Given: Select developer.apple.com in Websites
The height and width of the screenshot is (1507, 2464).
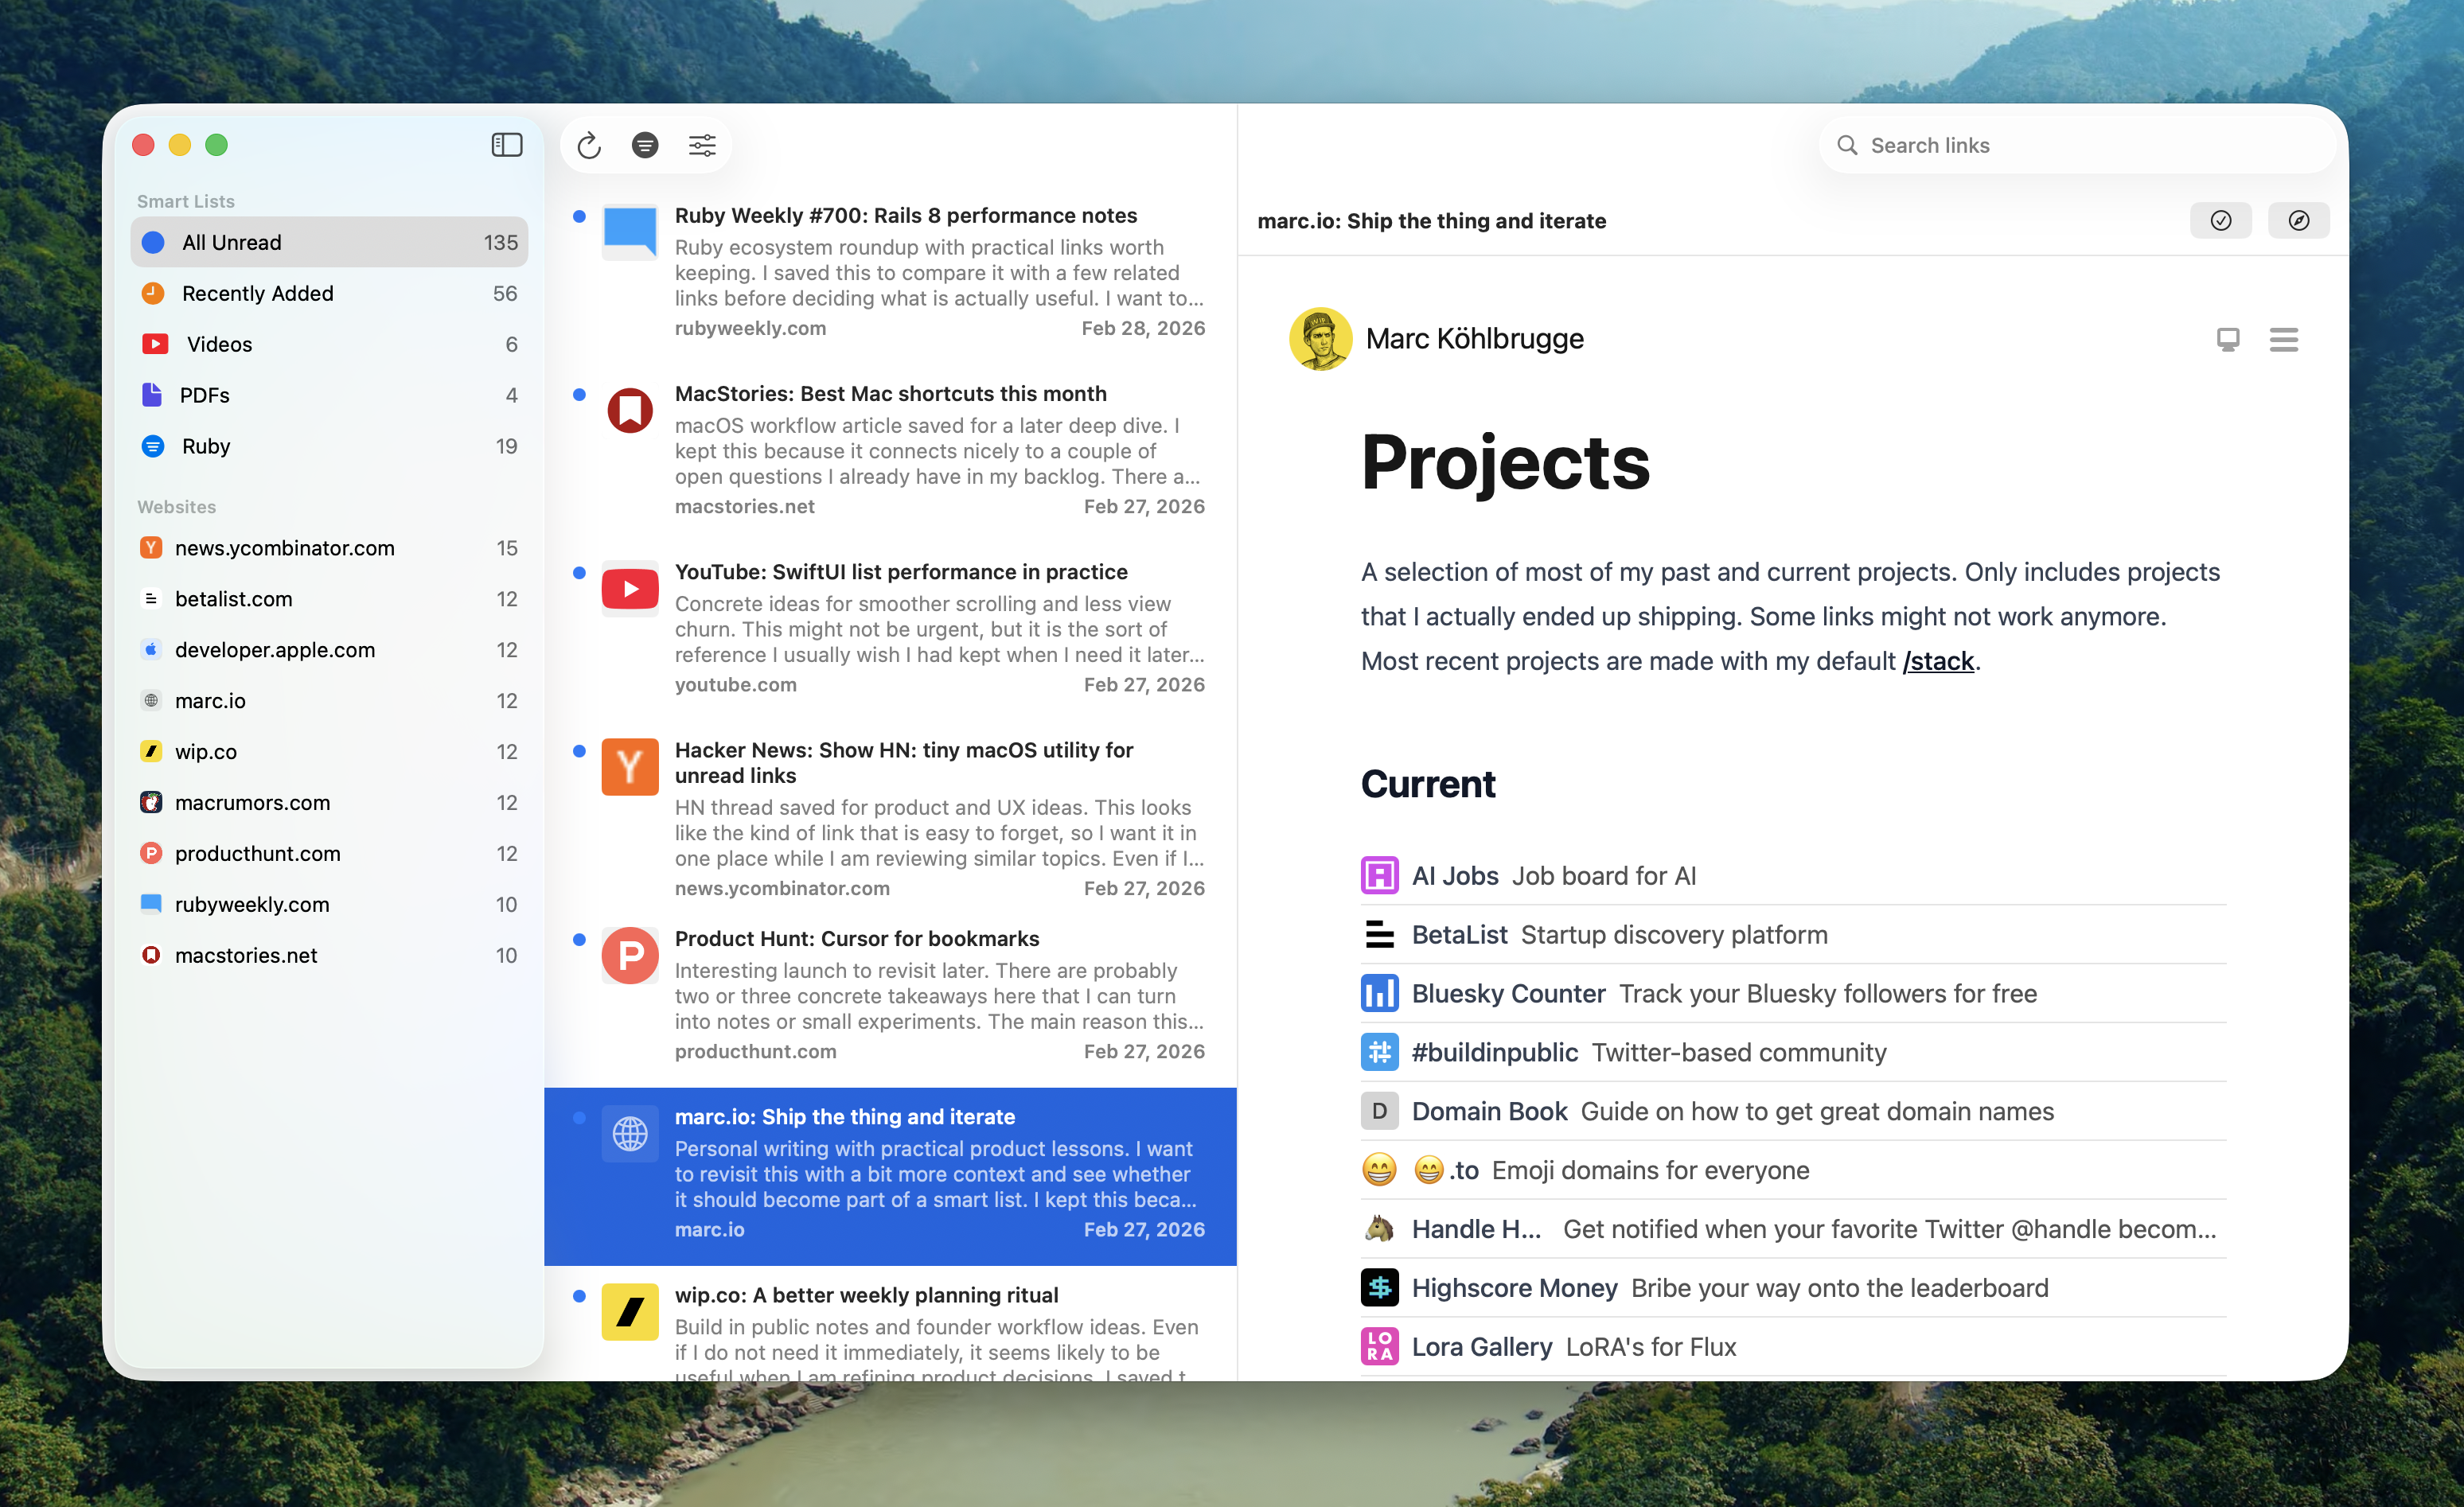Looking at the screenshot, I should click(x=329, y=650).
